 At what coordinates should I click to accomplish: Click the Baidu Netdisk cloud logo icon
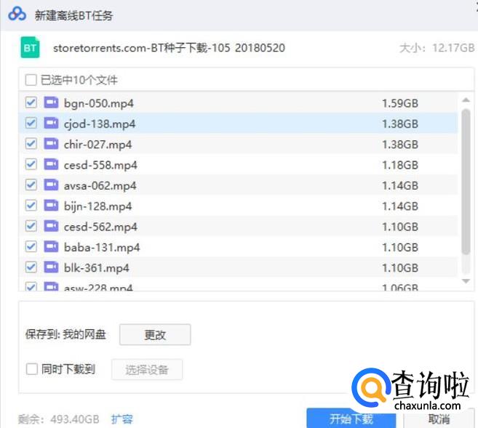17,15
